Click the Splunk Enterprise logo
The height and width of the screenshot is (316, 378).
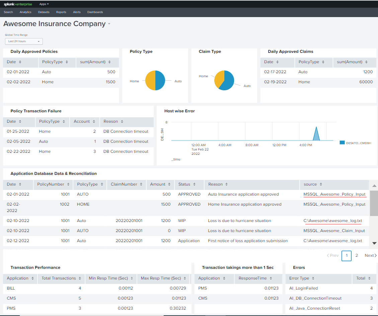point(18,4)
